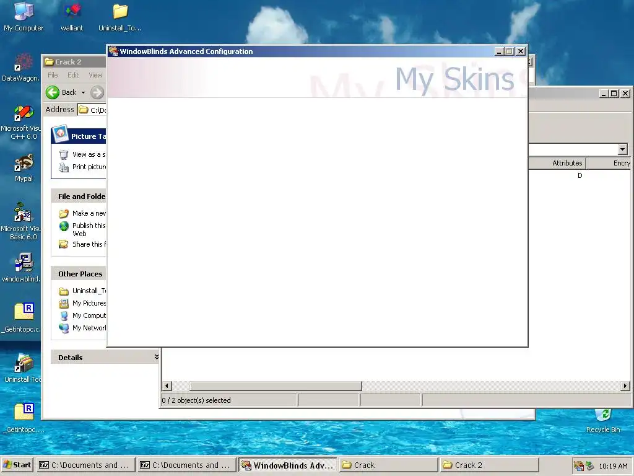
Task: Maximize the WindowBlinds Advanced Configuration window
Action: pyautogui.click(x=510, y=51)
